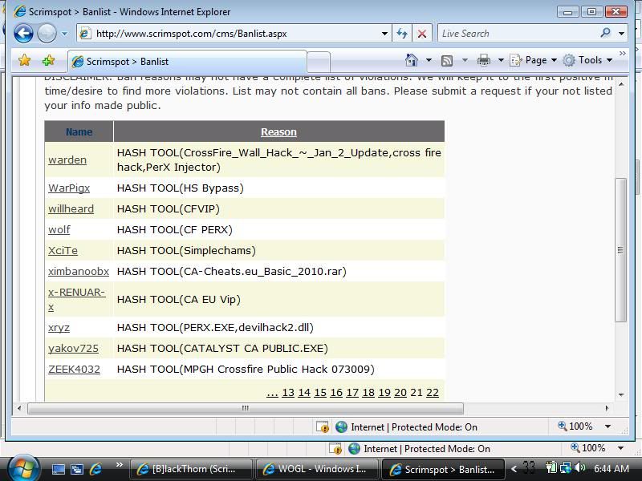The width and height of the screenshot is (642, 481).
Task: Click the RSS feeds icon
Action: coord(447,60)
